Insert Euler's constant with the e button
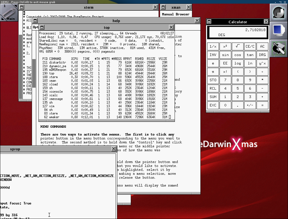288x219 pixels. click(x=213, y=63)
